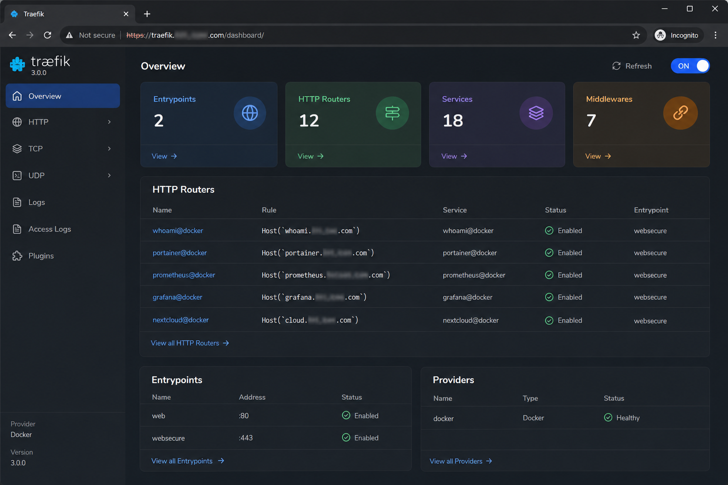Viewport: 728px width, 485px height.
Task: Click the Access Logs document icon
Action: (17, 229)
